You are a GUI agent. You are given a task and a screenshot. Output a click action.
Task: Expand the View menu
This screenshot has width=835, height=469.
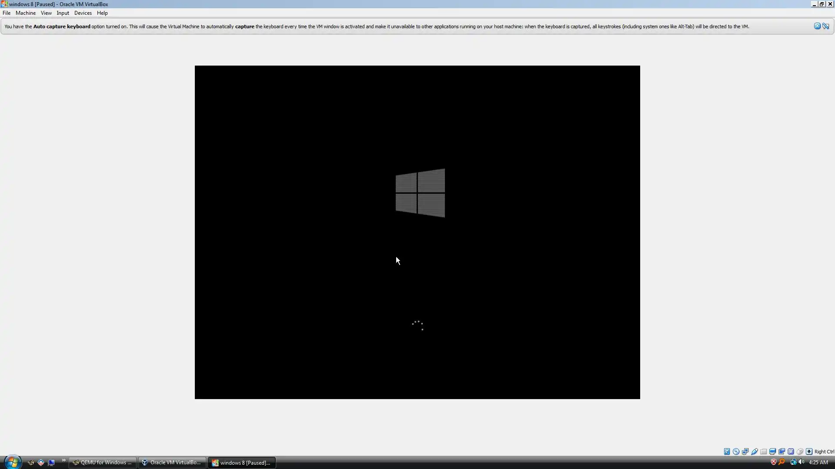point(46,13)
